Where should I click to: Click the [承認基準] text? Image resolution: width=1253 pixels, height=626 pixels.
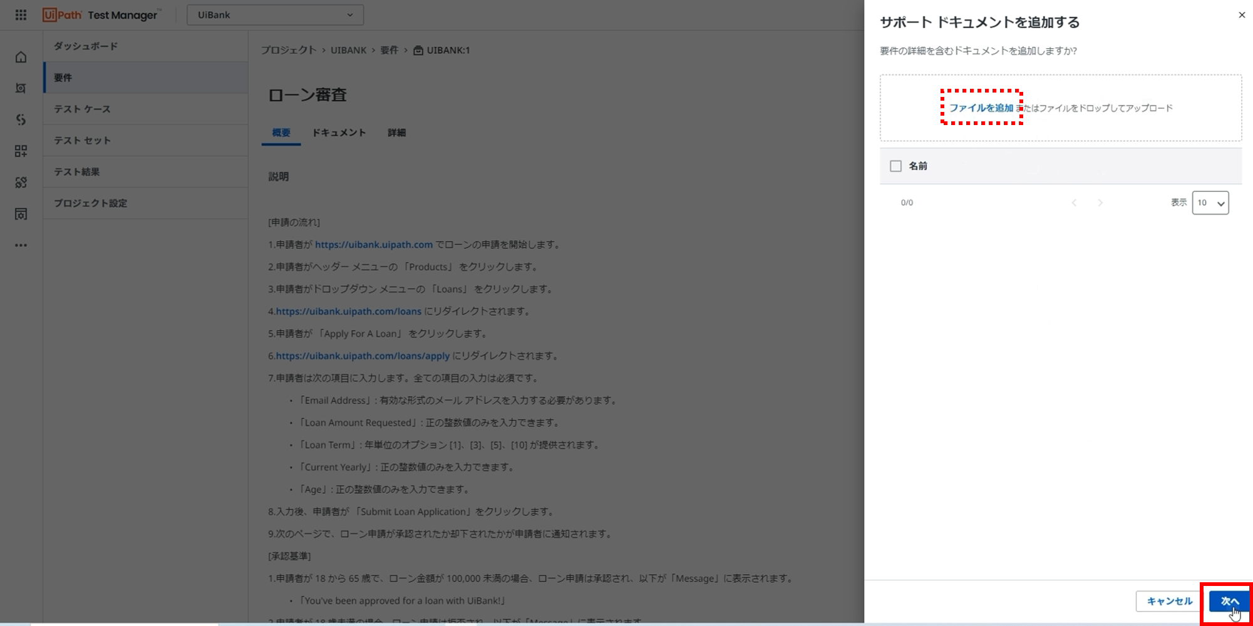(289, 556)
